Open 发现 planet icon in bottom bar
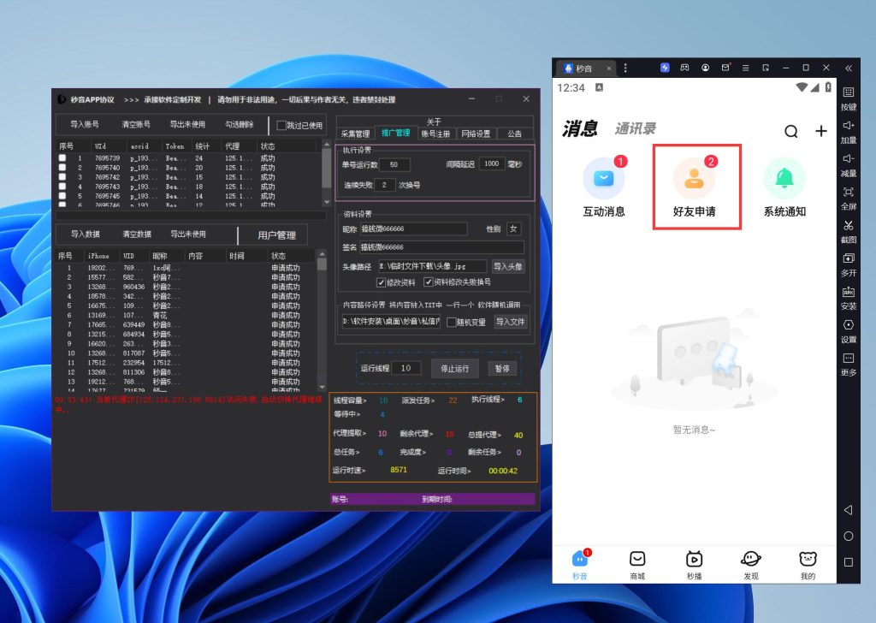 (751, 559)
